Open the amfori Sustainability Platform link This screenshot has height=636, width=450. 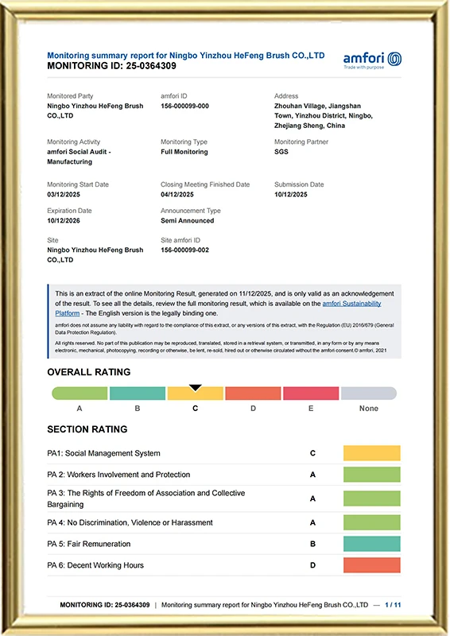tap(351, 304)
